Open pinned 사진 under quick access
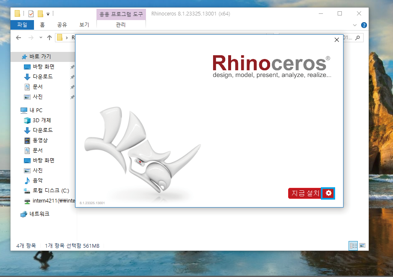 [x=38, y=97]
